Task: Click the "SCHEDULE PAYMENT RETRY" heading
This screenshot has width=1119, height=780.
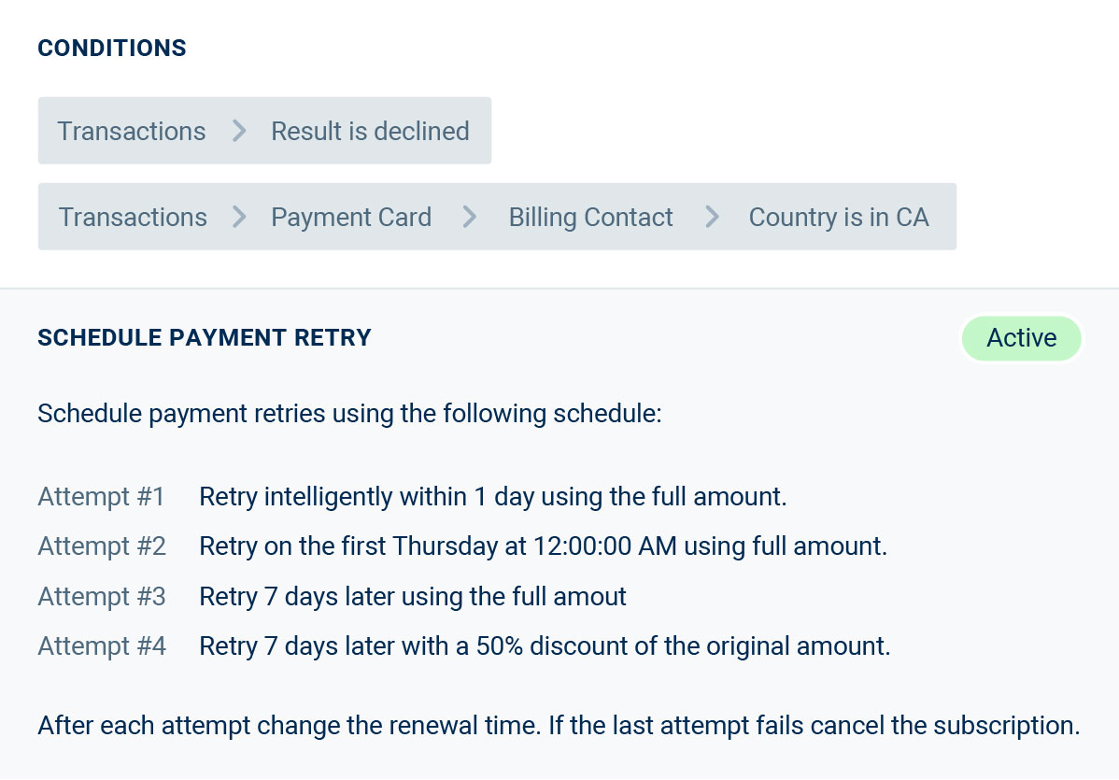Action: tap(205, 338)
